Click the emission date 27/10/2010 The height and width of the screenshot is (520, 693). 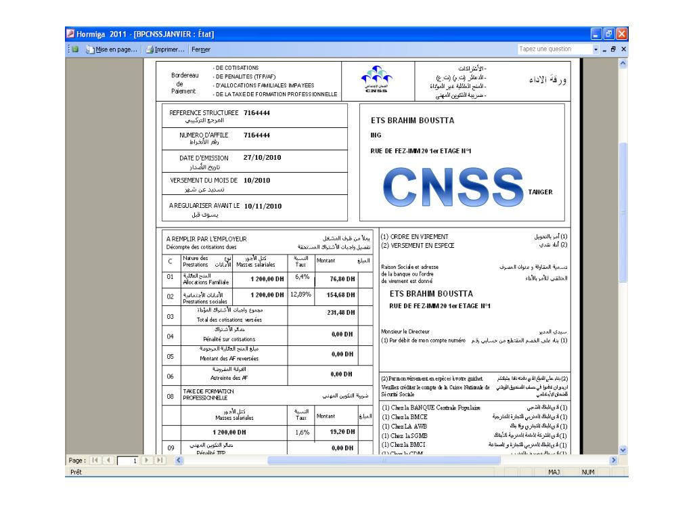click(x=262, y=157)
